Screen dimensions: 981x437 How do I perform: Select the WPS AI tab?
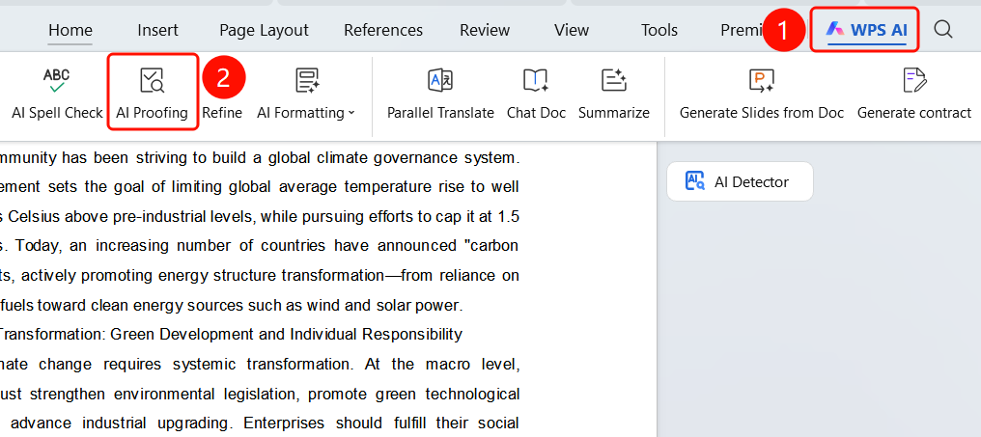pos(866,29)
